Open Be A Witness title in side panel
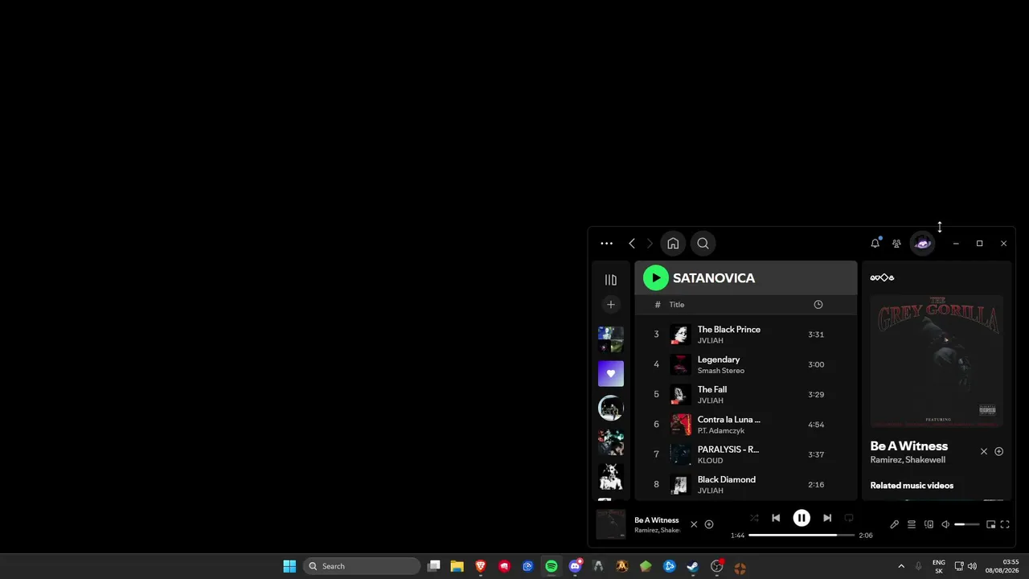This screenshot has width=1029, height=579. 909,446
